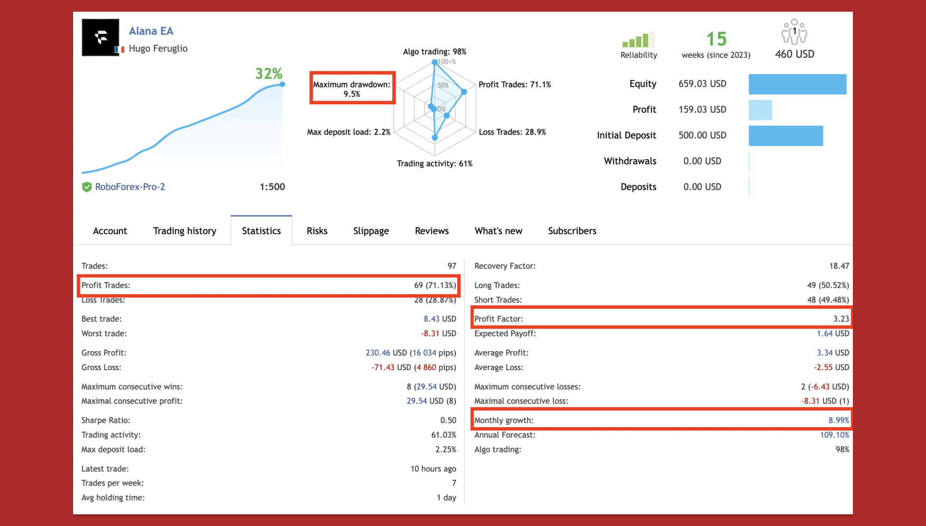Click Maximal consecutive loss -8.31 USD (1)
This screenshot has height=526, width=926.
pos(825,401)
